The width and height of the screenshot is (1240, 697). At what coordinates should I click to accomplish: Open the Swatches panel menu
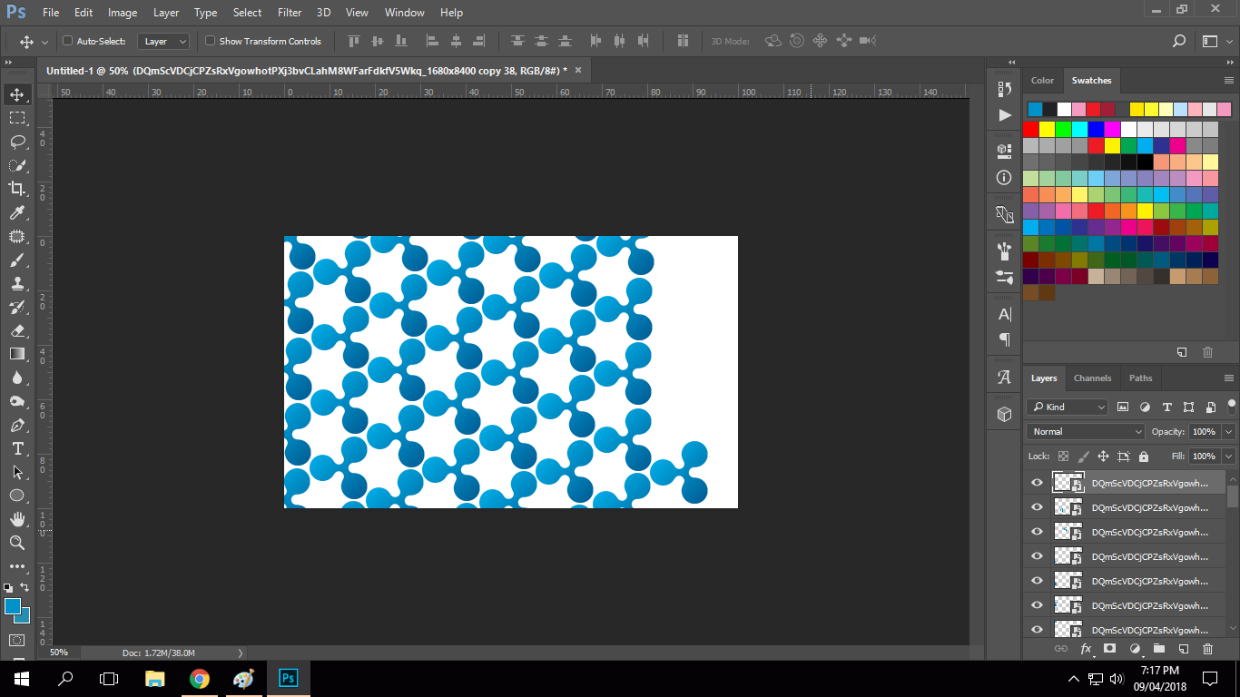pos(1229,80)
